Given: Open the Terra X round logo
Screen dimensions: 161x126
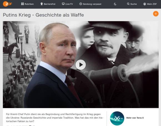Looking at the screenshot, I should (x=117, y=118).
